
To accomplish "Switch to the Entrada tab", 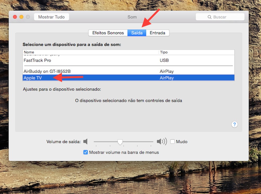I will pos(158,33).
